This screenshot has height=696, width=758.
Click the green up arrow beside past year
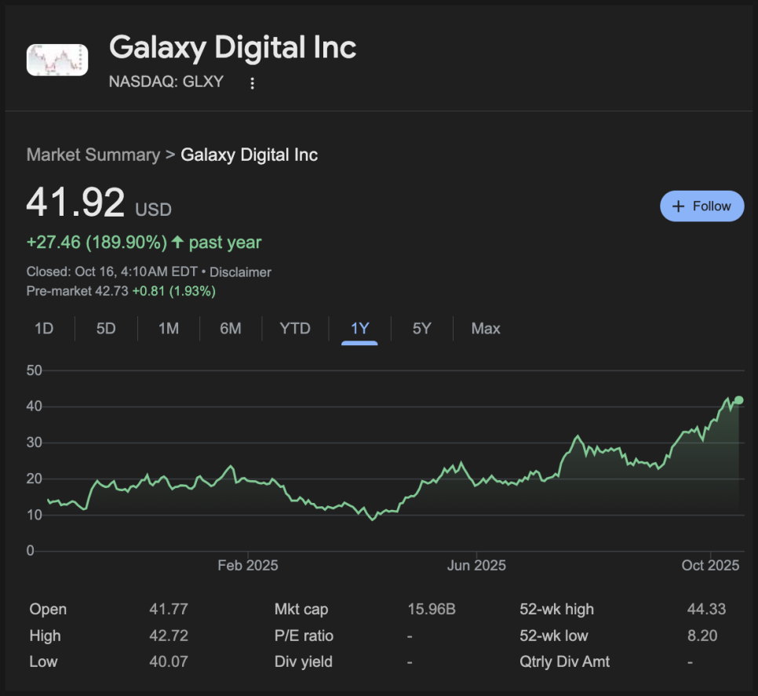pos(177,242)
